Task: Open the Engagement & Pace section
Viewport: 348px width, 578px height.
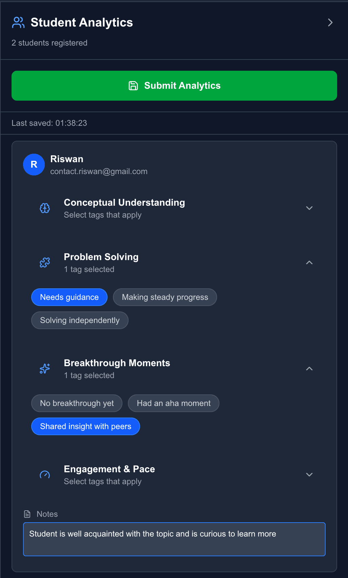Action: click(309, 475)
